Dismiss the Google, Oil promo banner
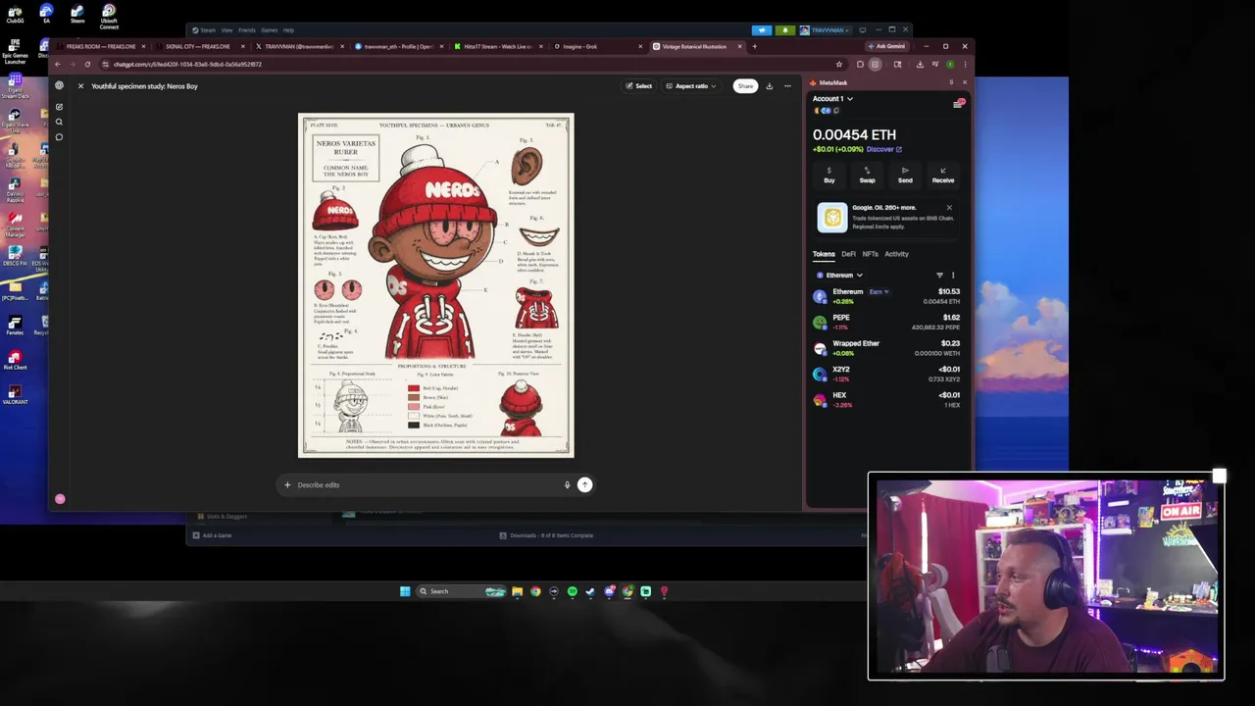Image resolution: width=1255 pixels, height=706 pixels. [x=949, y=208]
